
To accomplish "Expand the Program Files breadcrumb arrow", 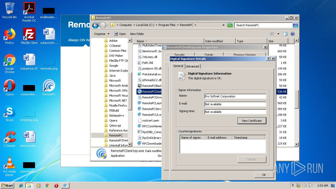I will point(177,25).
